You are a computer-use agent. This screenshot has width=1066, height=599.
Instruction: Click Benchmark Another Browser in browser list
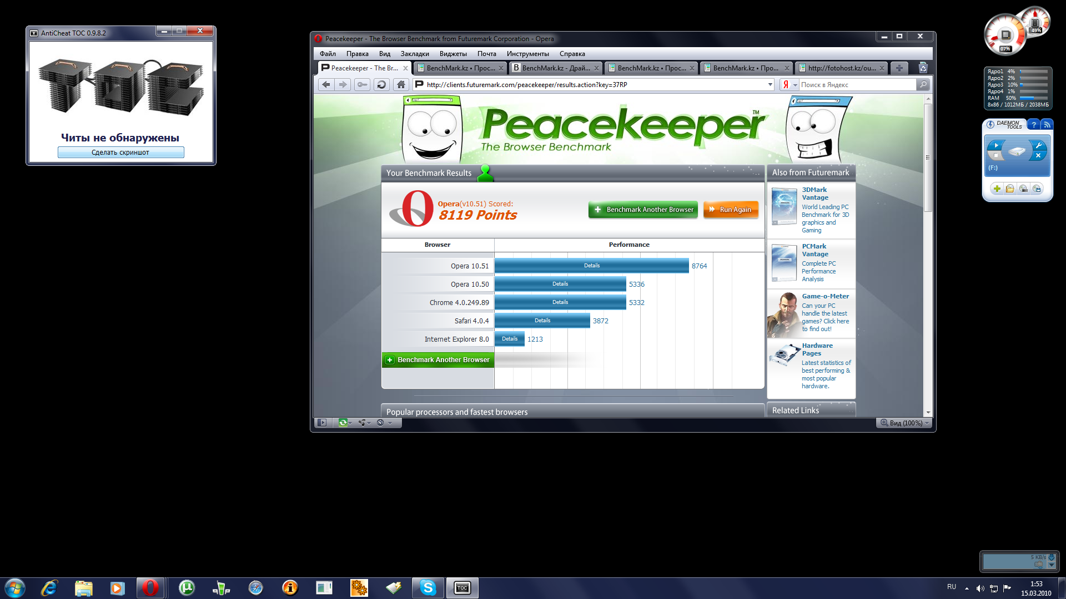(x=438, y=360)
